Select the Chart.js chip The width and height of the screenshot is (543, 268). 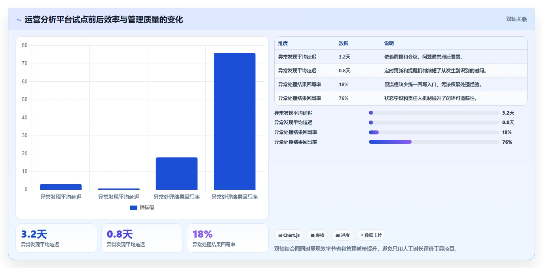click(x=289, y=235)
